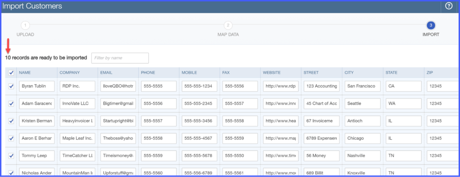Screen dimensions: 460x177
Task: Open the help question mark icon
Action: tap(449, 6)
